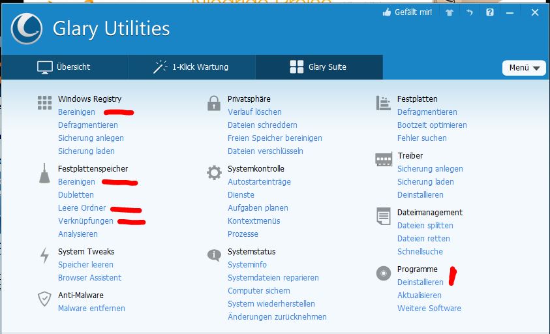Open the Autostarteinträge link

coord(259,182)
